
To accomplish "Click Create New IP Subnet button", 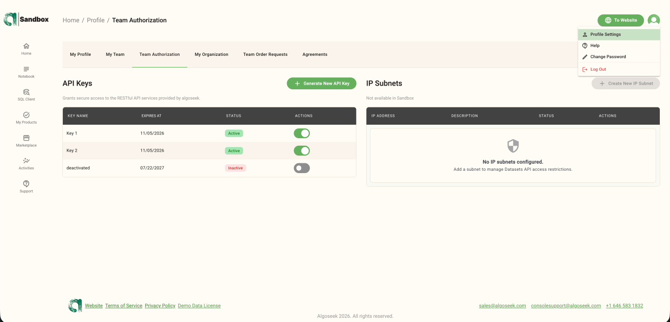I will 626,83.
